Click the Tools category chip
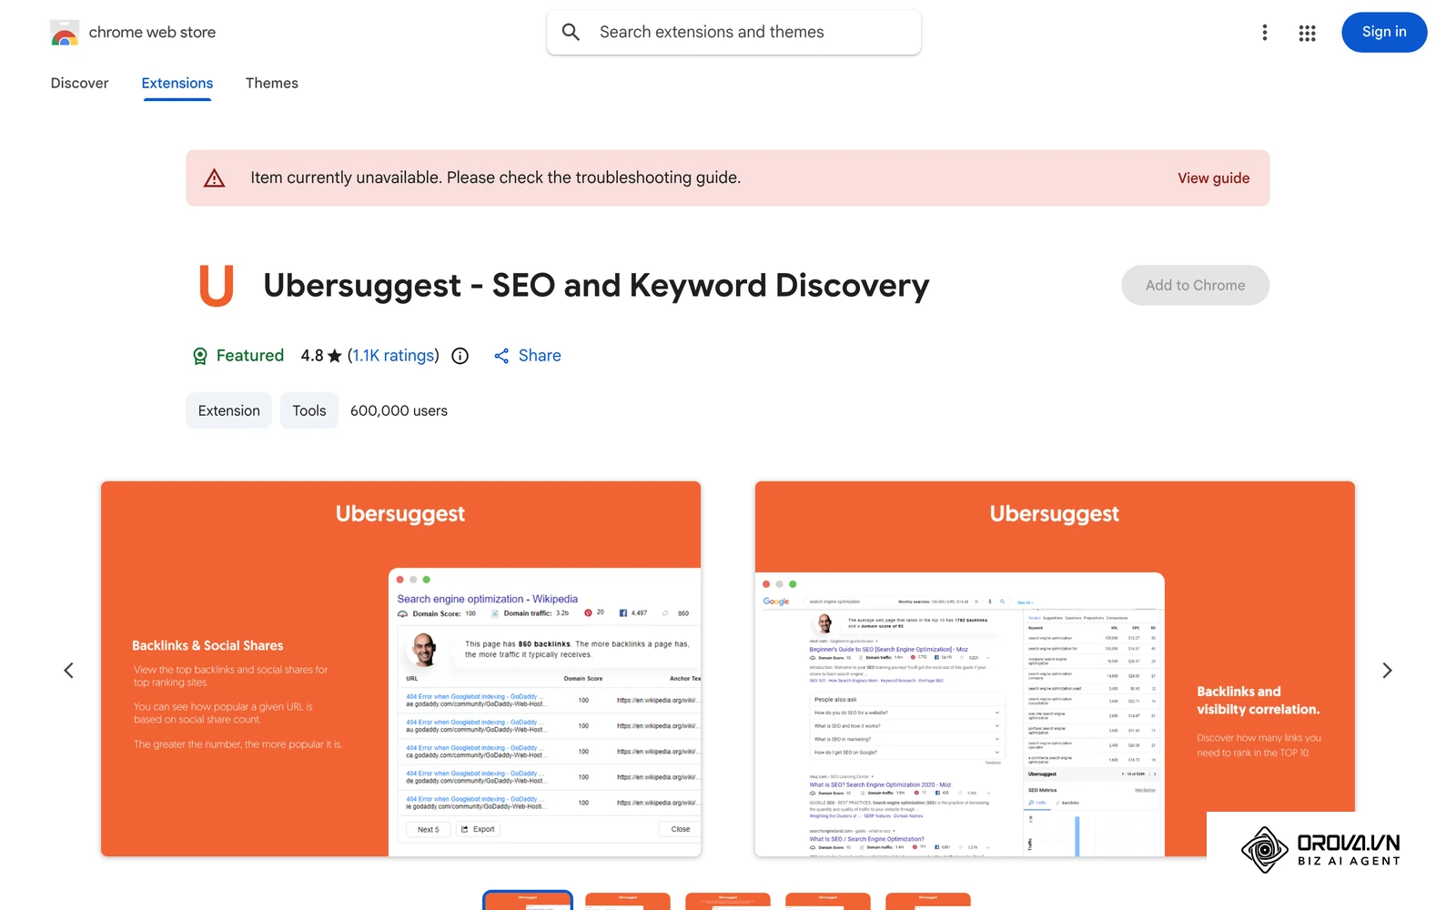The height and width of the screenshot is (910, 1456). pos(309,410)
